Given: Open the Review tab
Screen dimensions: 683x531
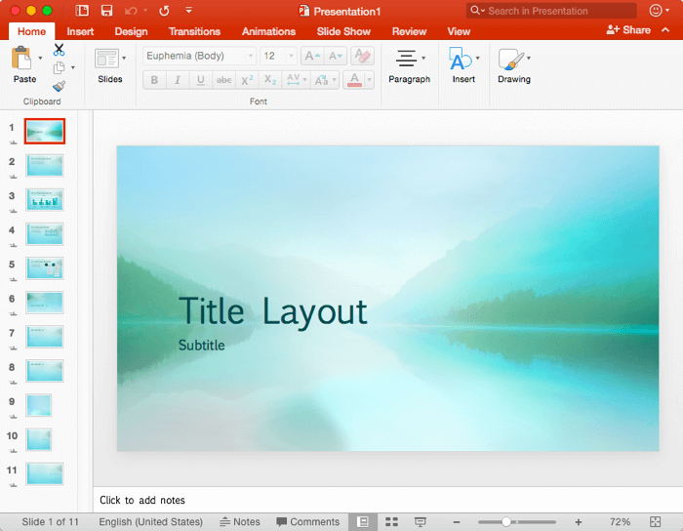Looking at the screenshot, I should point(409,31).
